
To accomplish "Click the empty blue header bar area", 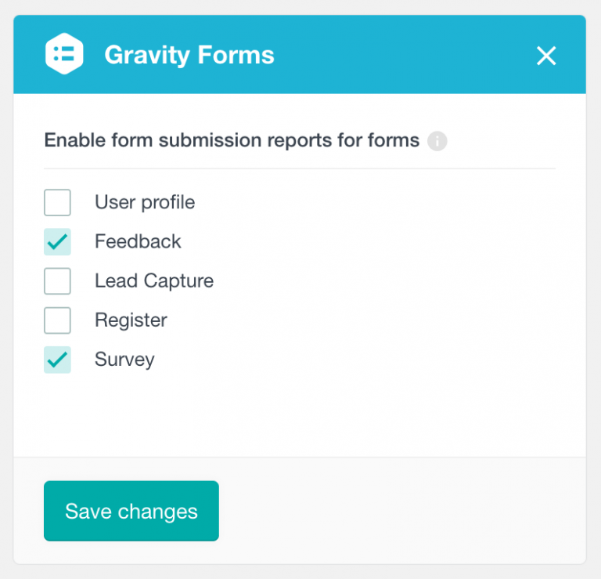I will (407, 56).
